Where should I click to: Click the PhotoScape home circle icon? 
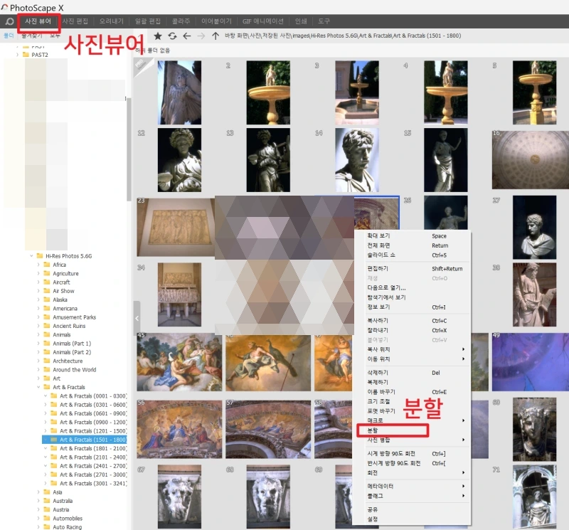[x=9, y=21]
